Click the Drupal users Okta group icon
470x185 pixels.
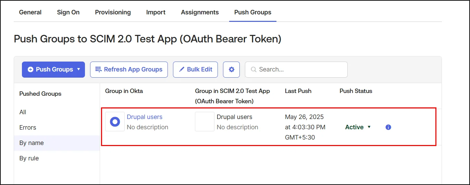point(115,121)
